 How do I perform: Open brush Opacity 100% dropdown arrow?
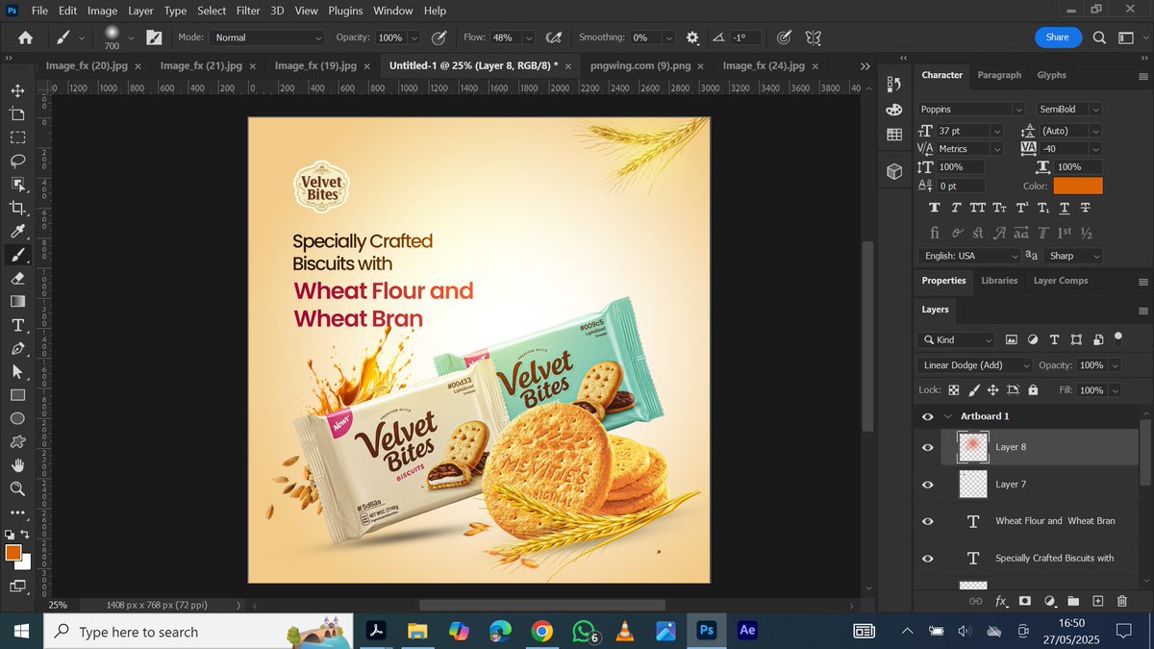click(414, 37)
